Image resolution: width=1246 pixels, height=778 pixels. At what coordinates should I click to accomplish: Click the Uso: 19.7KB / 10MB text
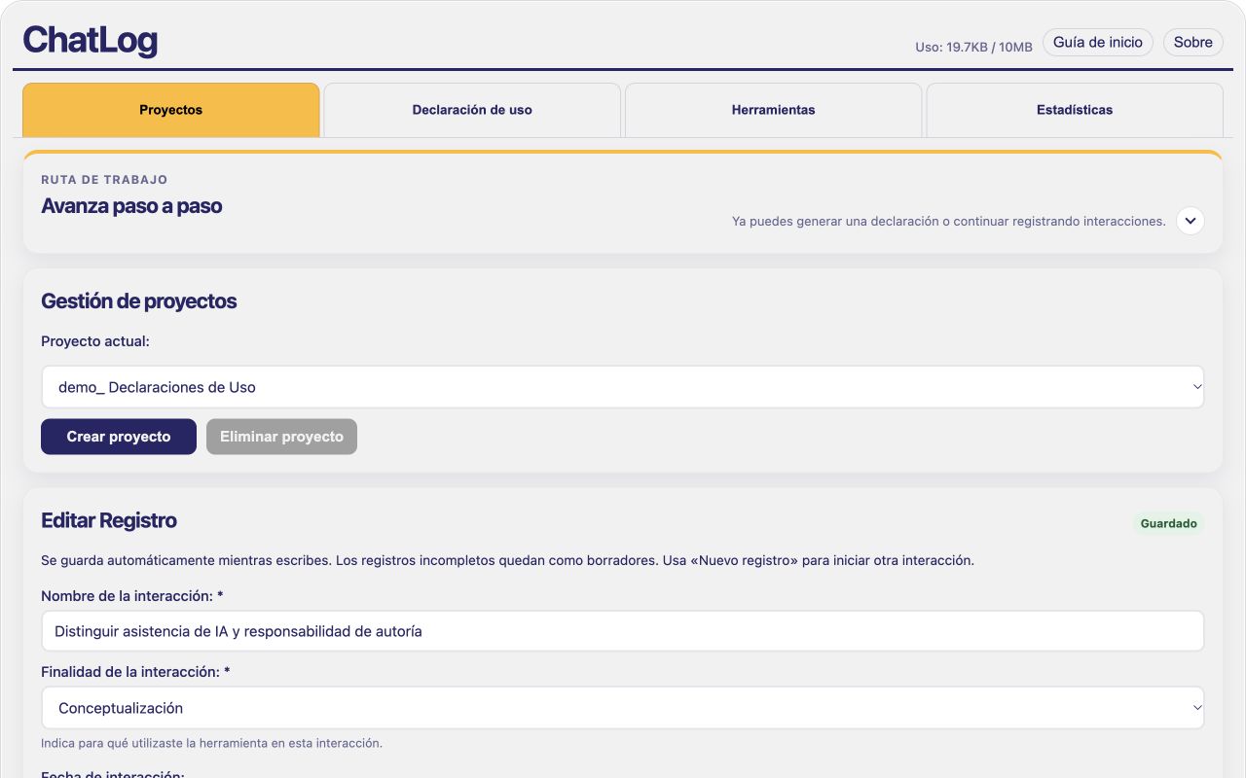(x=973, y=47)
